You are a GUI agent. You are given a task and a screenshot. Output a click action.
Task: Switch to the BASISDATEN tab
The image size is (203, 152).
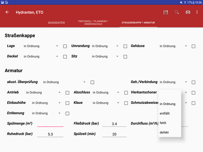pos(56,23)
